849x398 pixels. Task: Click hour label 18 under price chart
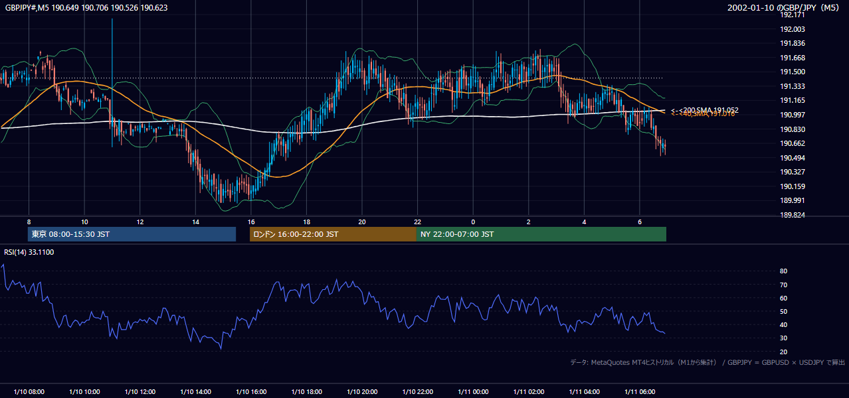(x=306, y=222)
